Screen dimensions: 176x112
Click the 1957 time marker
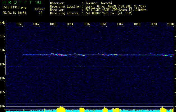120,24
